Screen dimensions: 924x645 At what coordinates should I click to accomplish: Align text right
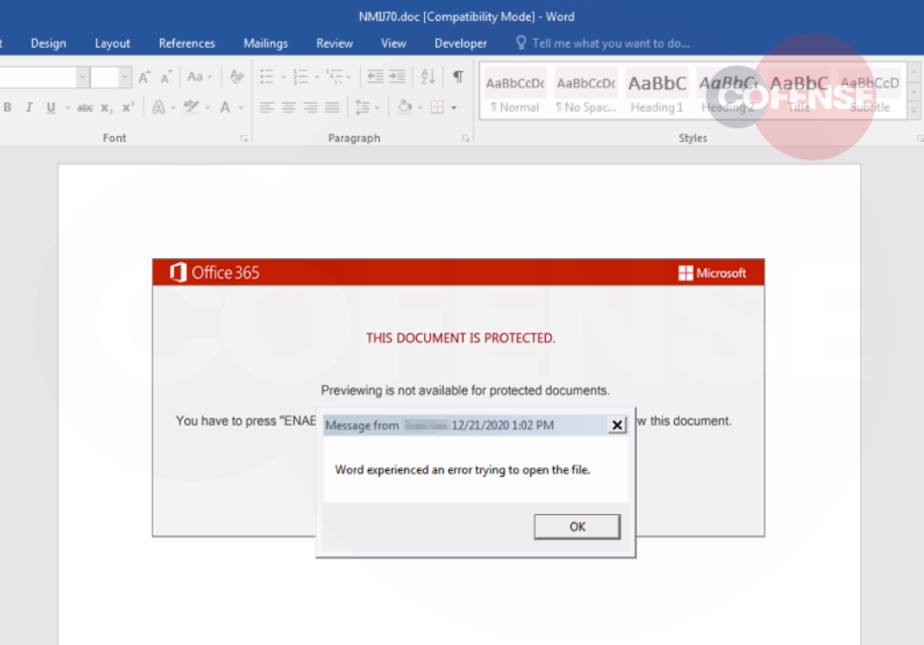click(x=310, y=107)
